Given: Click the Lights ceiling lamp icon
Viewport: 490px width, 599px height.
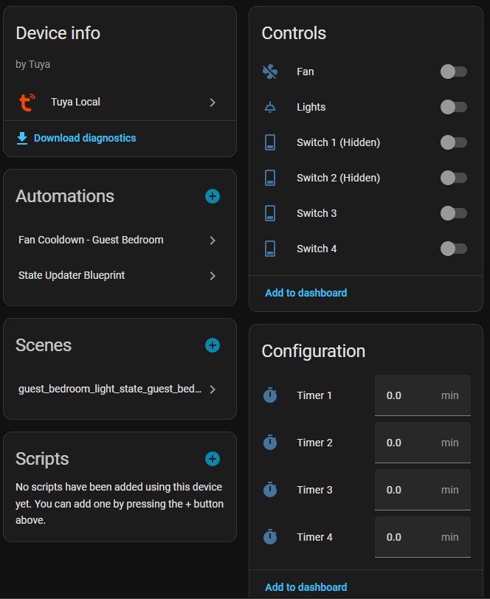Looking at the screenshot, I should click(270, 107).
